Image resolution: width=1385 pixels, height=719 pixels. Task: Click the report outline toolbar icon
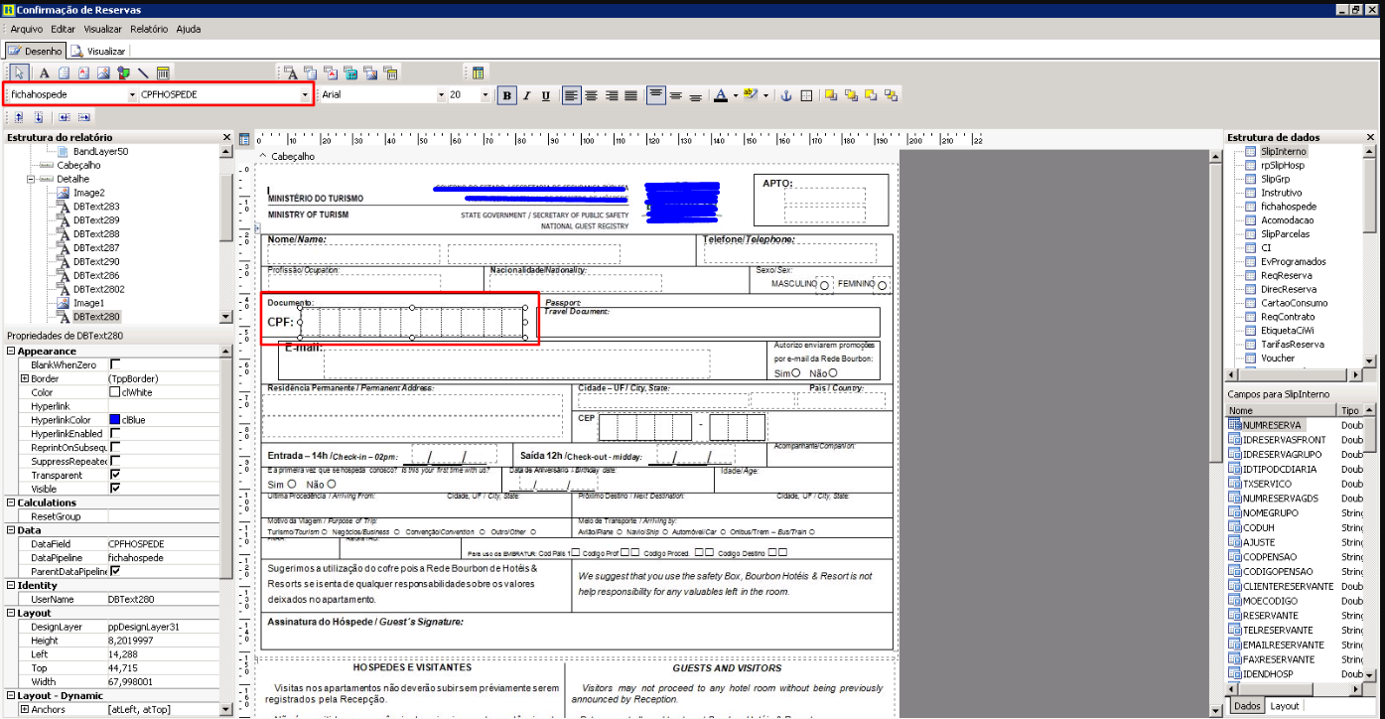478,72
